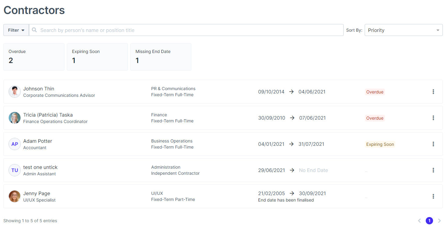Click the Missing End Date summary card
This screenshot has width=448, height=228.
(161, 57)
